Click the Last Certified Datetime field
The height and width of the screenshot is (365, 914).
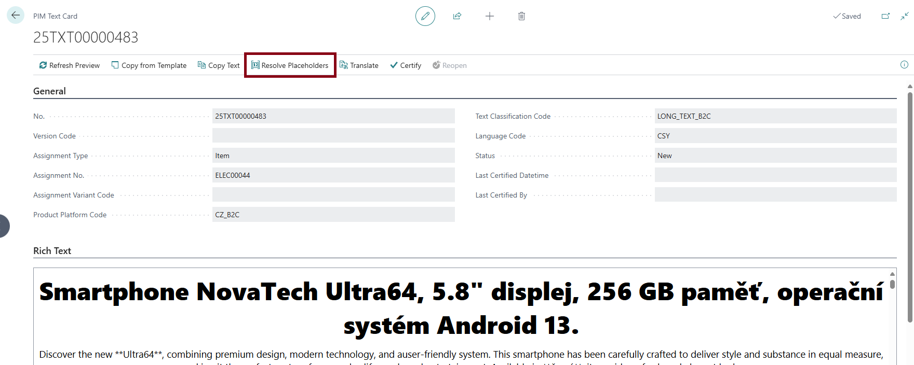[775, 175]
